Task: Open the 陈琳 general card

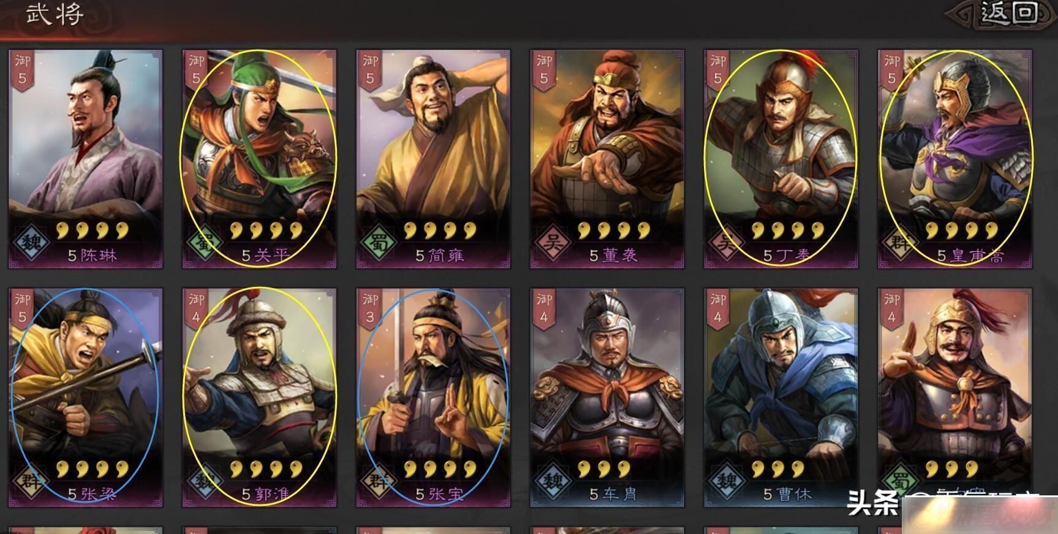Action: pos(85,159)
